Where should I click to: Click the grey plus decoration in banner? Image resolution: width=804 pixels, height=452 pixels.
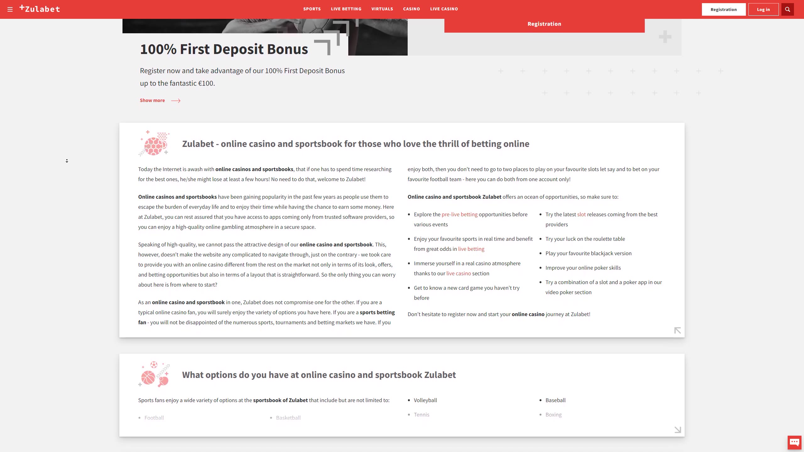pyautogui.click(x=665, y=37)
